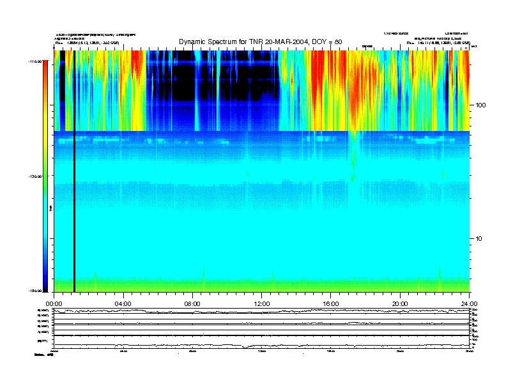Image resolution: width=506 pixels, height=391 pixels.
Task: Click the "12:00" time axis label
Action: (262, 304)
